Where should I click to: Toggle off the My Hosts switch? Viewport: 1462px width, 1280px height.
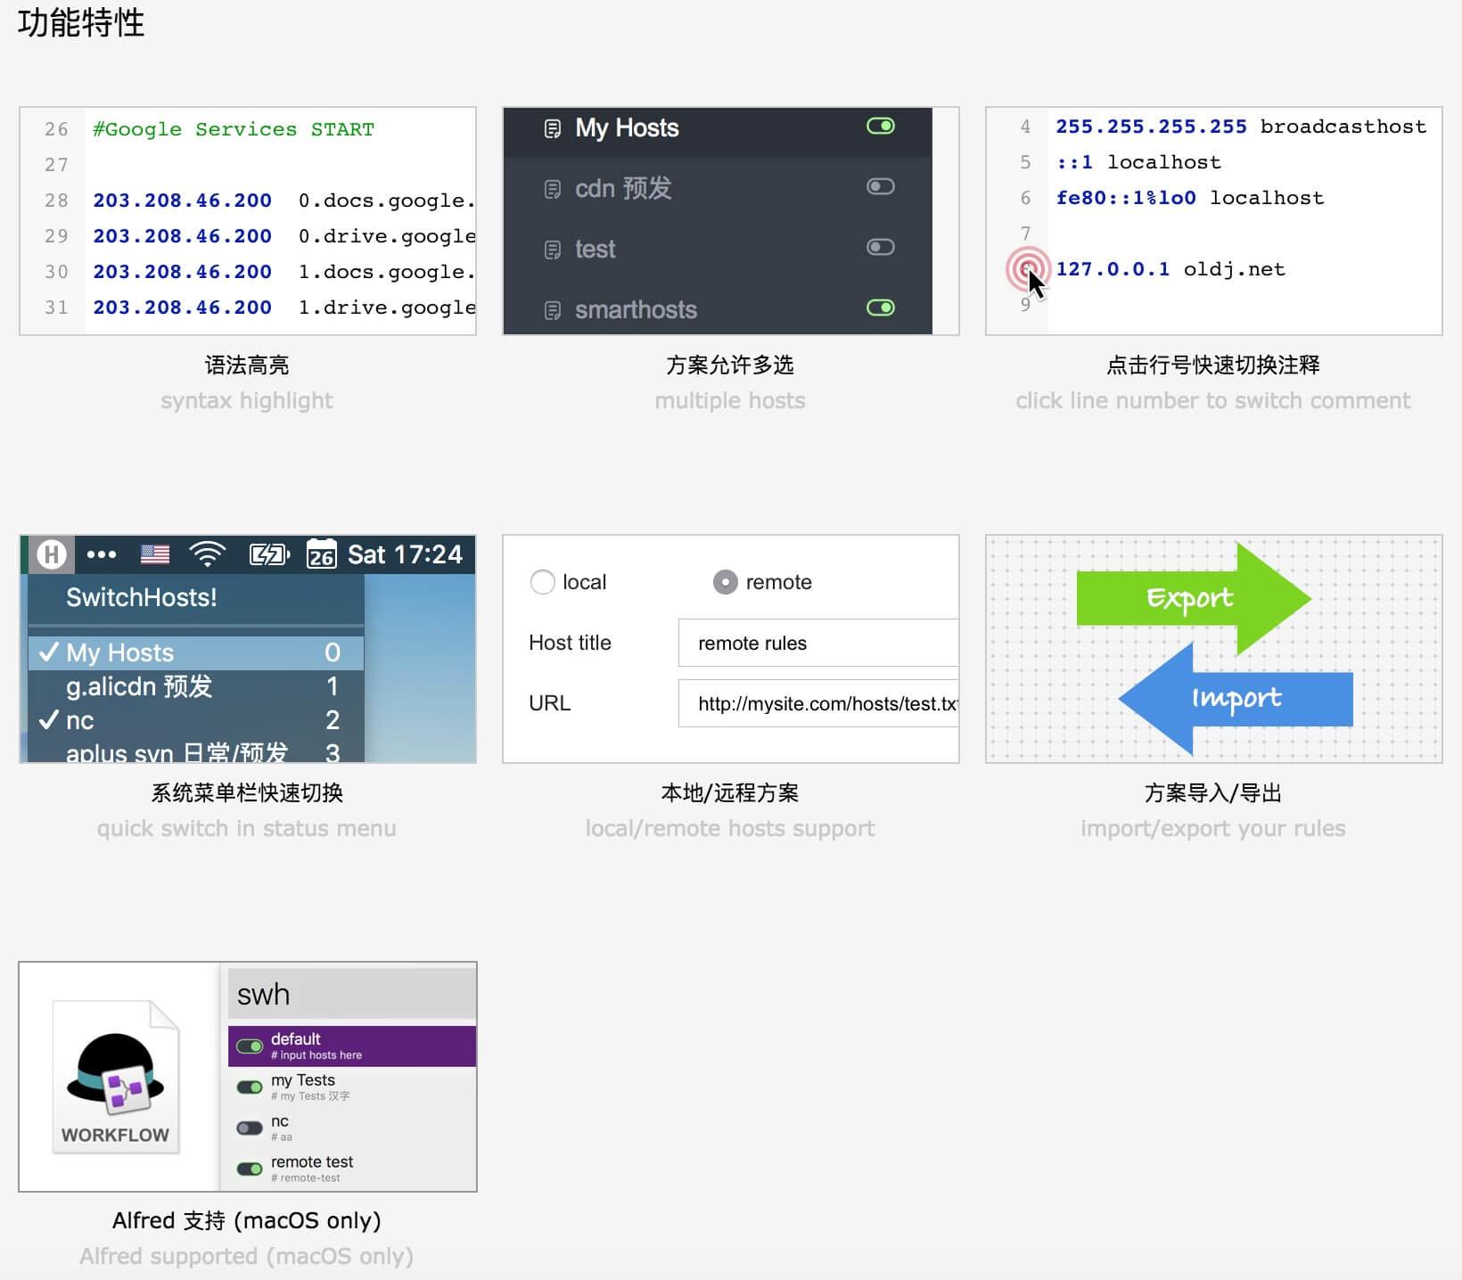(881, 126)
